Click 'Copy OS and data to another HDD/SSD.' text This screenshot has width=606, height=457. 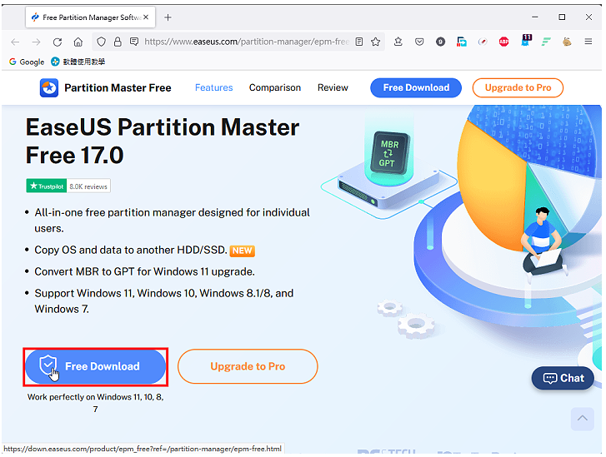pos(131,250)
